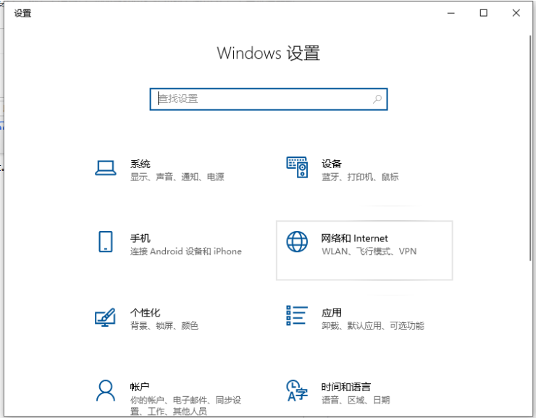This screenshot has height=418, width=536.
Task: Click the Phone icon
Action: pyautogui.click(x=106, y=242)
